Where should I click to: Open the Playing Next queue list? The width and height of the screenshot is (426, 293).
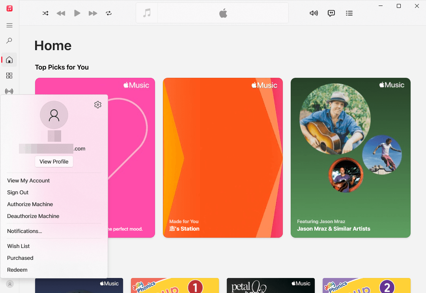349,13
